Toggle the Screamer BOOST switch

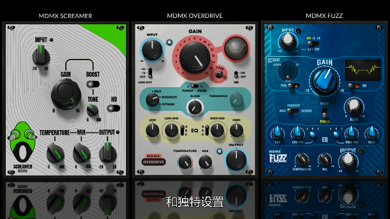point(93,84)
